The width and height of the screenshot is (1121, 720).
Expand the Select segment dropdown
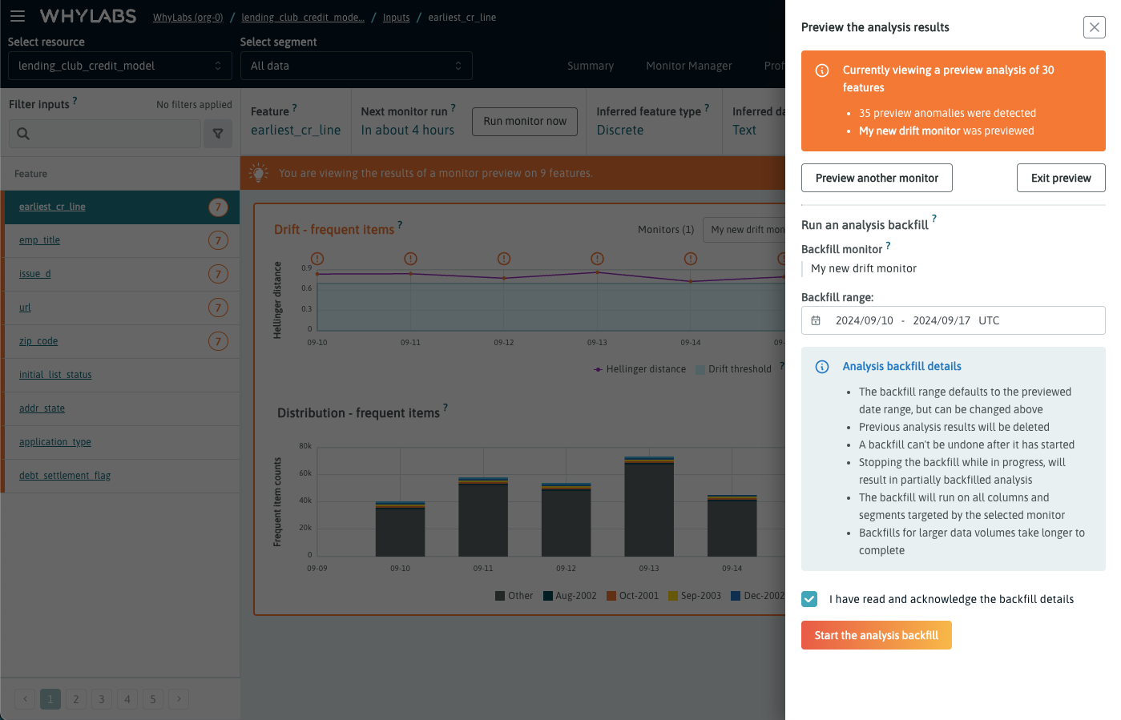click(x=356, y=66)
